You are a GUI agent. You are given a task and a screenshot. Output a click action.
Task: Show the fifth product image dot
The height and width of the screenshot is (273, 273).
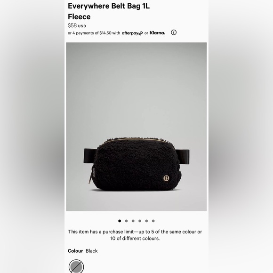click(x=146, y=221)
